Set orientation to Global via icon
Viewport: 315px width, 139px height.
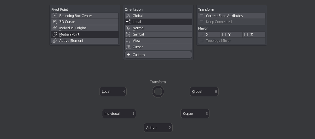(128, 16)
